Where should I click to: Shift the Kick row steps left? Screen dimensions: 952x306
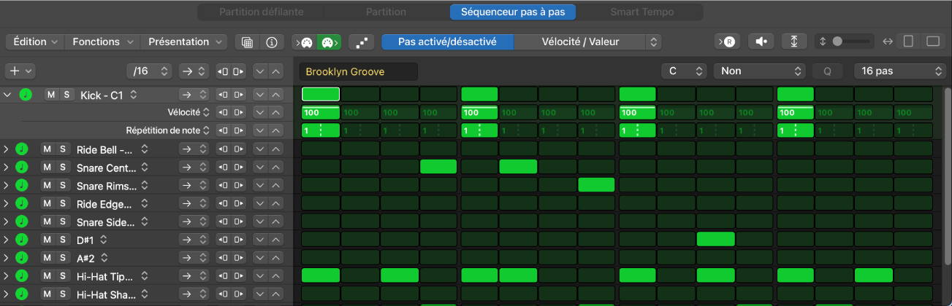[x=223, y=95]
